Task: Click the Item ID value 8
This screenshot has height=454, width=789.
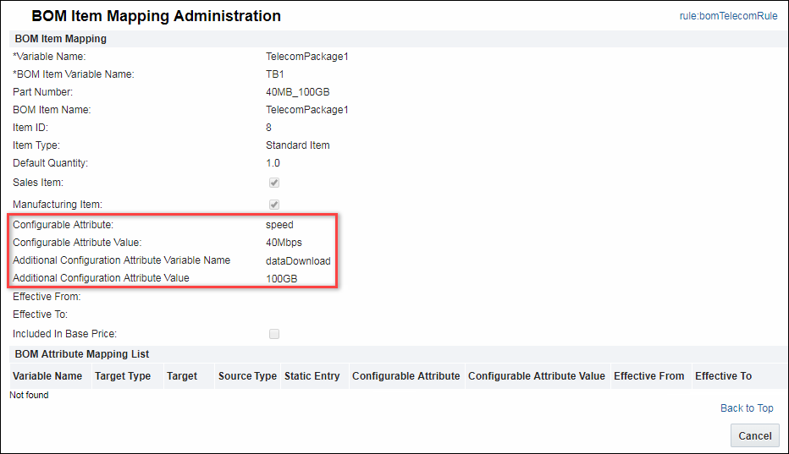Action: point(268,128)
